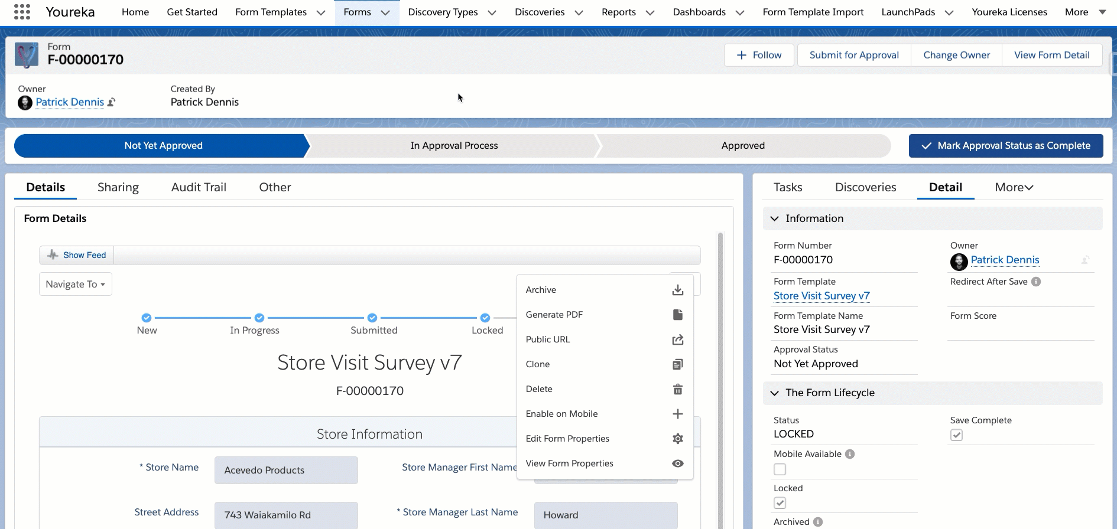Click the Redirect After Save info icon
This screenshot has height=529, width=1117.
[x=1036, y=282]
